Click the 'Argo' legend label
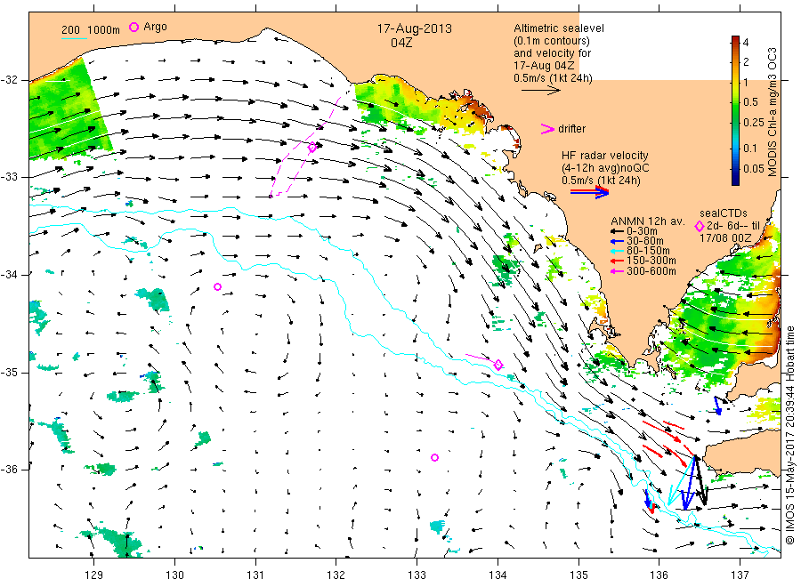 [155, 27]
